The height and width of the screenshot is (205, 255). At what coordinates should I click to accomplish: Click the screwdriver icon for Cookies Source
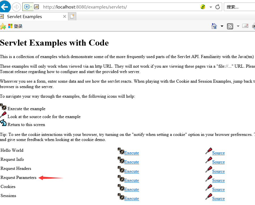click(209, 187)
